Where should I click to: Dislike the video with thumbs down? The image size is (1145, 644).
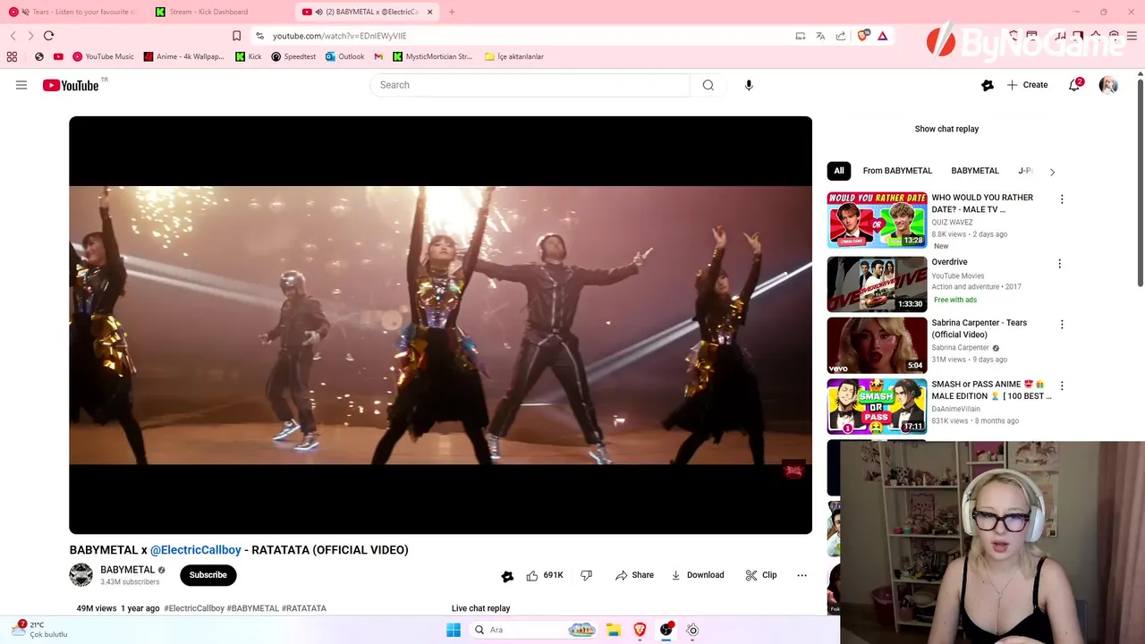pos(587,575)
